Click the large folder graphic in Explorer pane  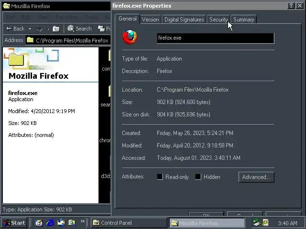click(17, 59)
